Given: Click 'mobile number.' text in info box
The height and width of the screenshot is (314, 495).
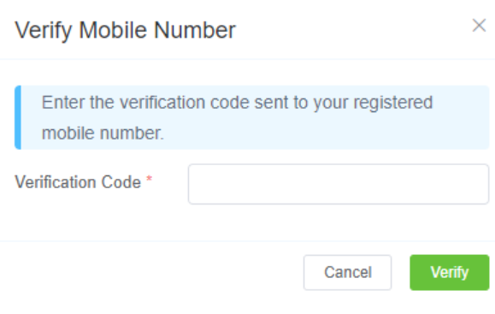Looking at the screenshot, I should [103, 133].
